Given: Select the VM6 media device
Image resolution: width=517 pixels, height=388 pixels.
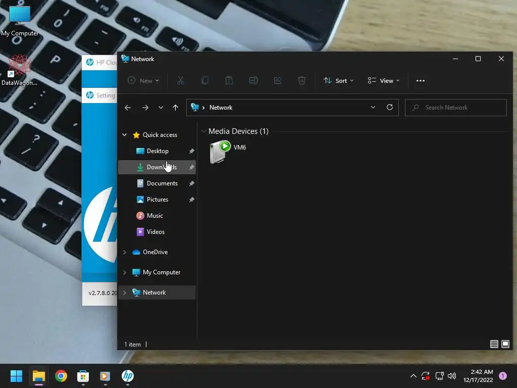Looking at the screenshot, I should [x=228, y=152].
